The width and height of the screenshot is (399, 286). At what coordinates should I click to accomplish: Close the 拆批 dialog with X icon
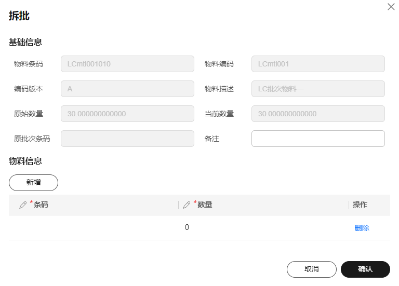coord(391,7)
